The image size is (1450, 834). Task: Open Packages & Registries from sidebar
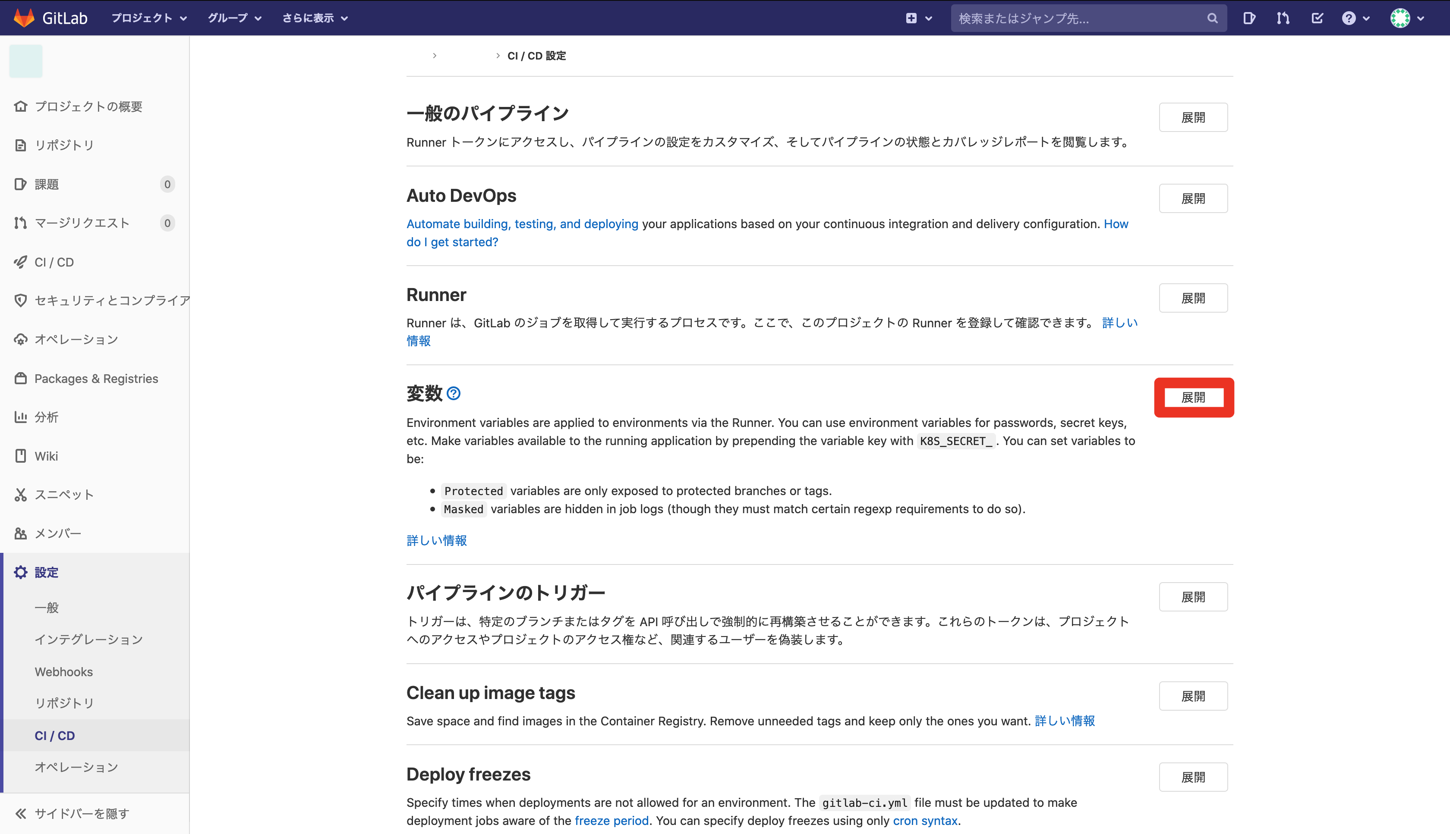[21, 378]
